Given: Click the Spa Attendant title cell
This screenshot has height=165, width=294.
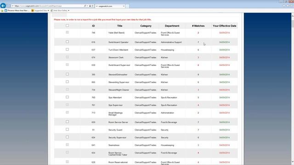Looking at the screenshot, I should coord(115,98).
